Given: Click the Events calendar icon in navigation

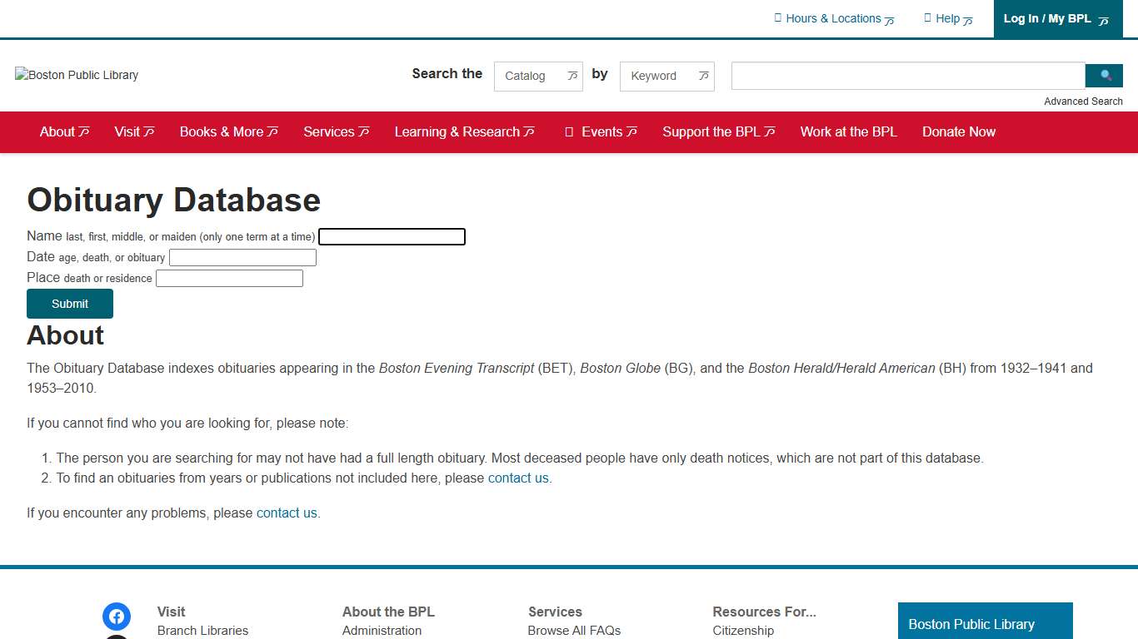Looking at the screenshot, I should coord(571,131).
